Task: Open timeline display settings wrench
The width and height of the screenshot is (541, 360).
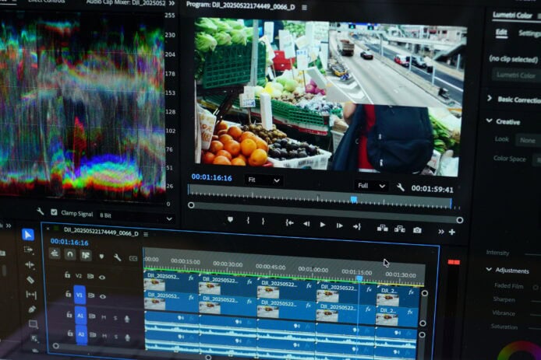Action: tap(117, 257)
